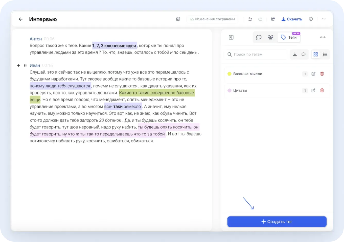Click the Скачать download button

(x=292, y=19)
